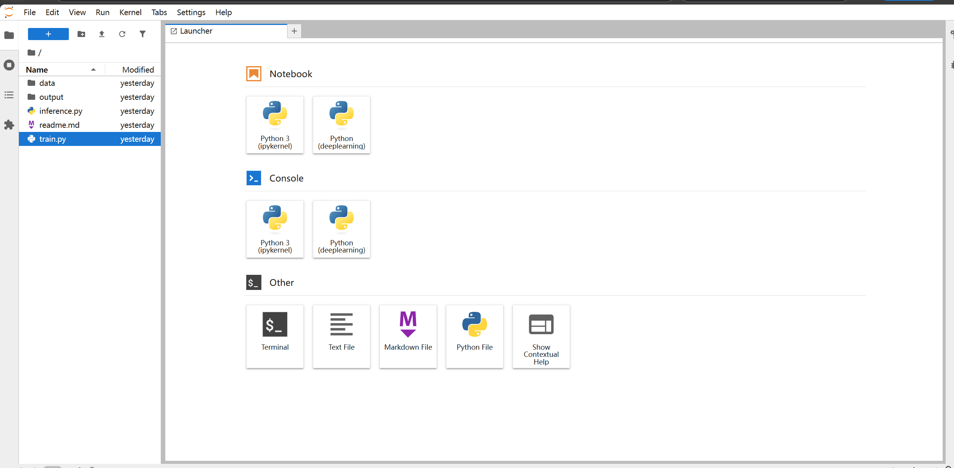Open the Kernel menu

[130, 12]
